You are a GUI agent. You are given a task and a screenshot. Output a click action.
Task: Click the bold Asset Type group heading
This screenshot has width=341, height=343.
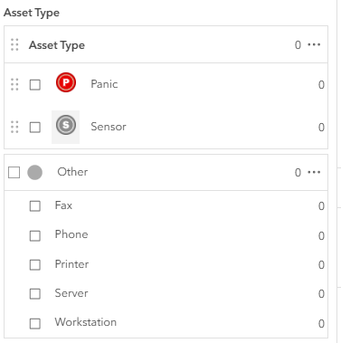pyautogui.click(x=57, y=45)
